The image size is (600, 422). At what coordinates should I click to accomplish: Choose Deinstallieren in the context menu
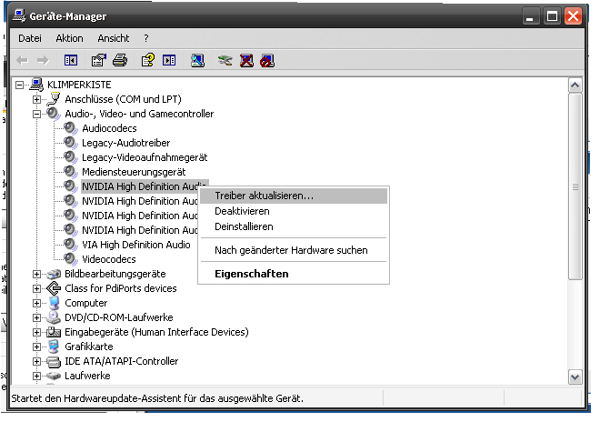click(x=294, y=226)
